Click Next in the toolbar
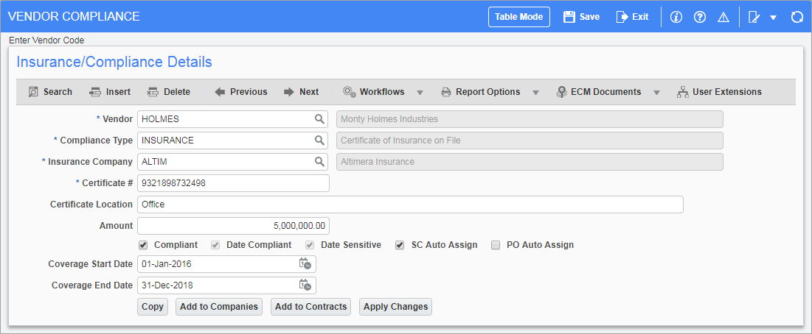812x334 pixels. tap(302, 92)
